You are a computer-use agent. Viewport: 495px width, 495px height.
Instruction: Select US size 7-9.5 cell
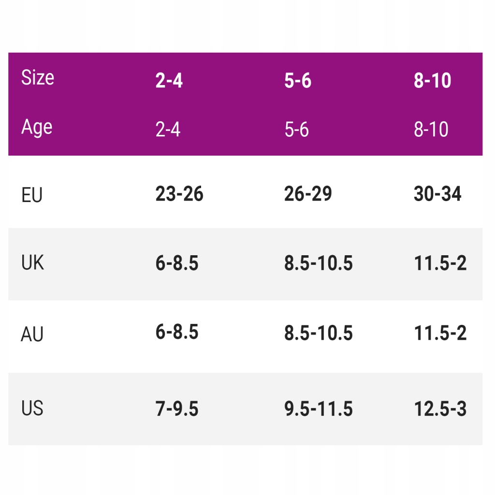(177, 409)
